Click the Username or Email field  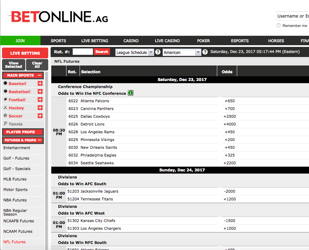pyautogui.click(x=293, y=16)
